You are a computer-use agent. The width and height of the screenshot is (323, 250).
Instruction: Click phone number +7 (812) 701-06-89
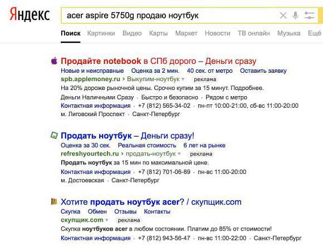coord(164,172)
